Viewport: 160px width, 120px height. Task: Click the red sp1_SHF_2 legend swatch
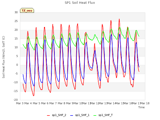coord(48,115)
